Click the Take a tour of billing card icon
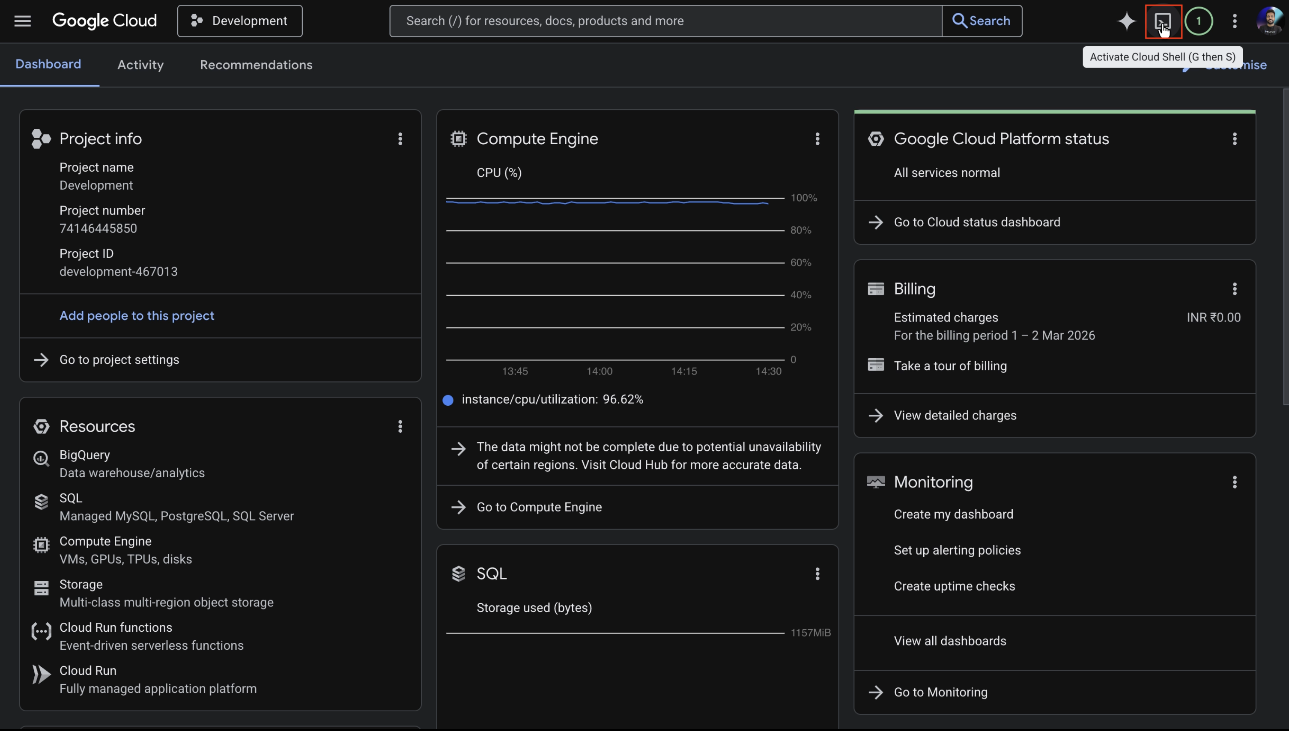This screenshot has height=731, width=1289. click(876, 365)
